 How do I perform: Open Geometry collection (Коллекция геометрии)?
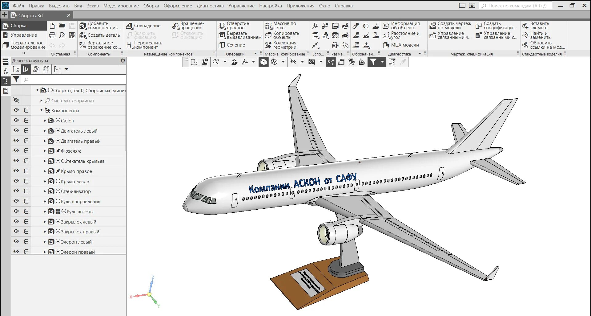coord(281,45)
